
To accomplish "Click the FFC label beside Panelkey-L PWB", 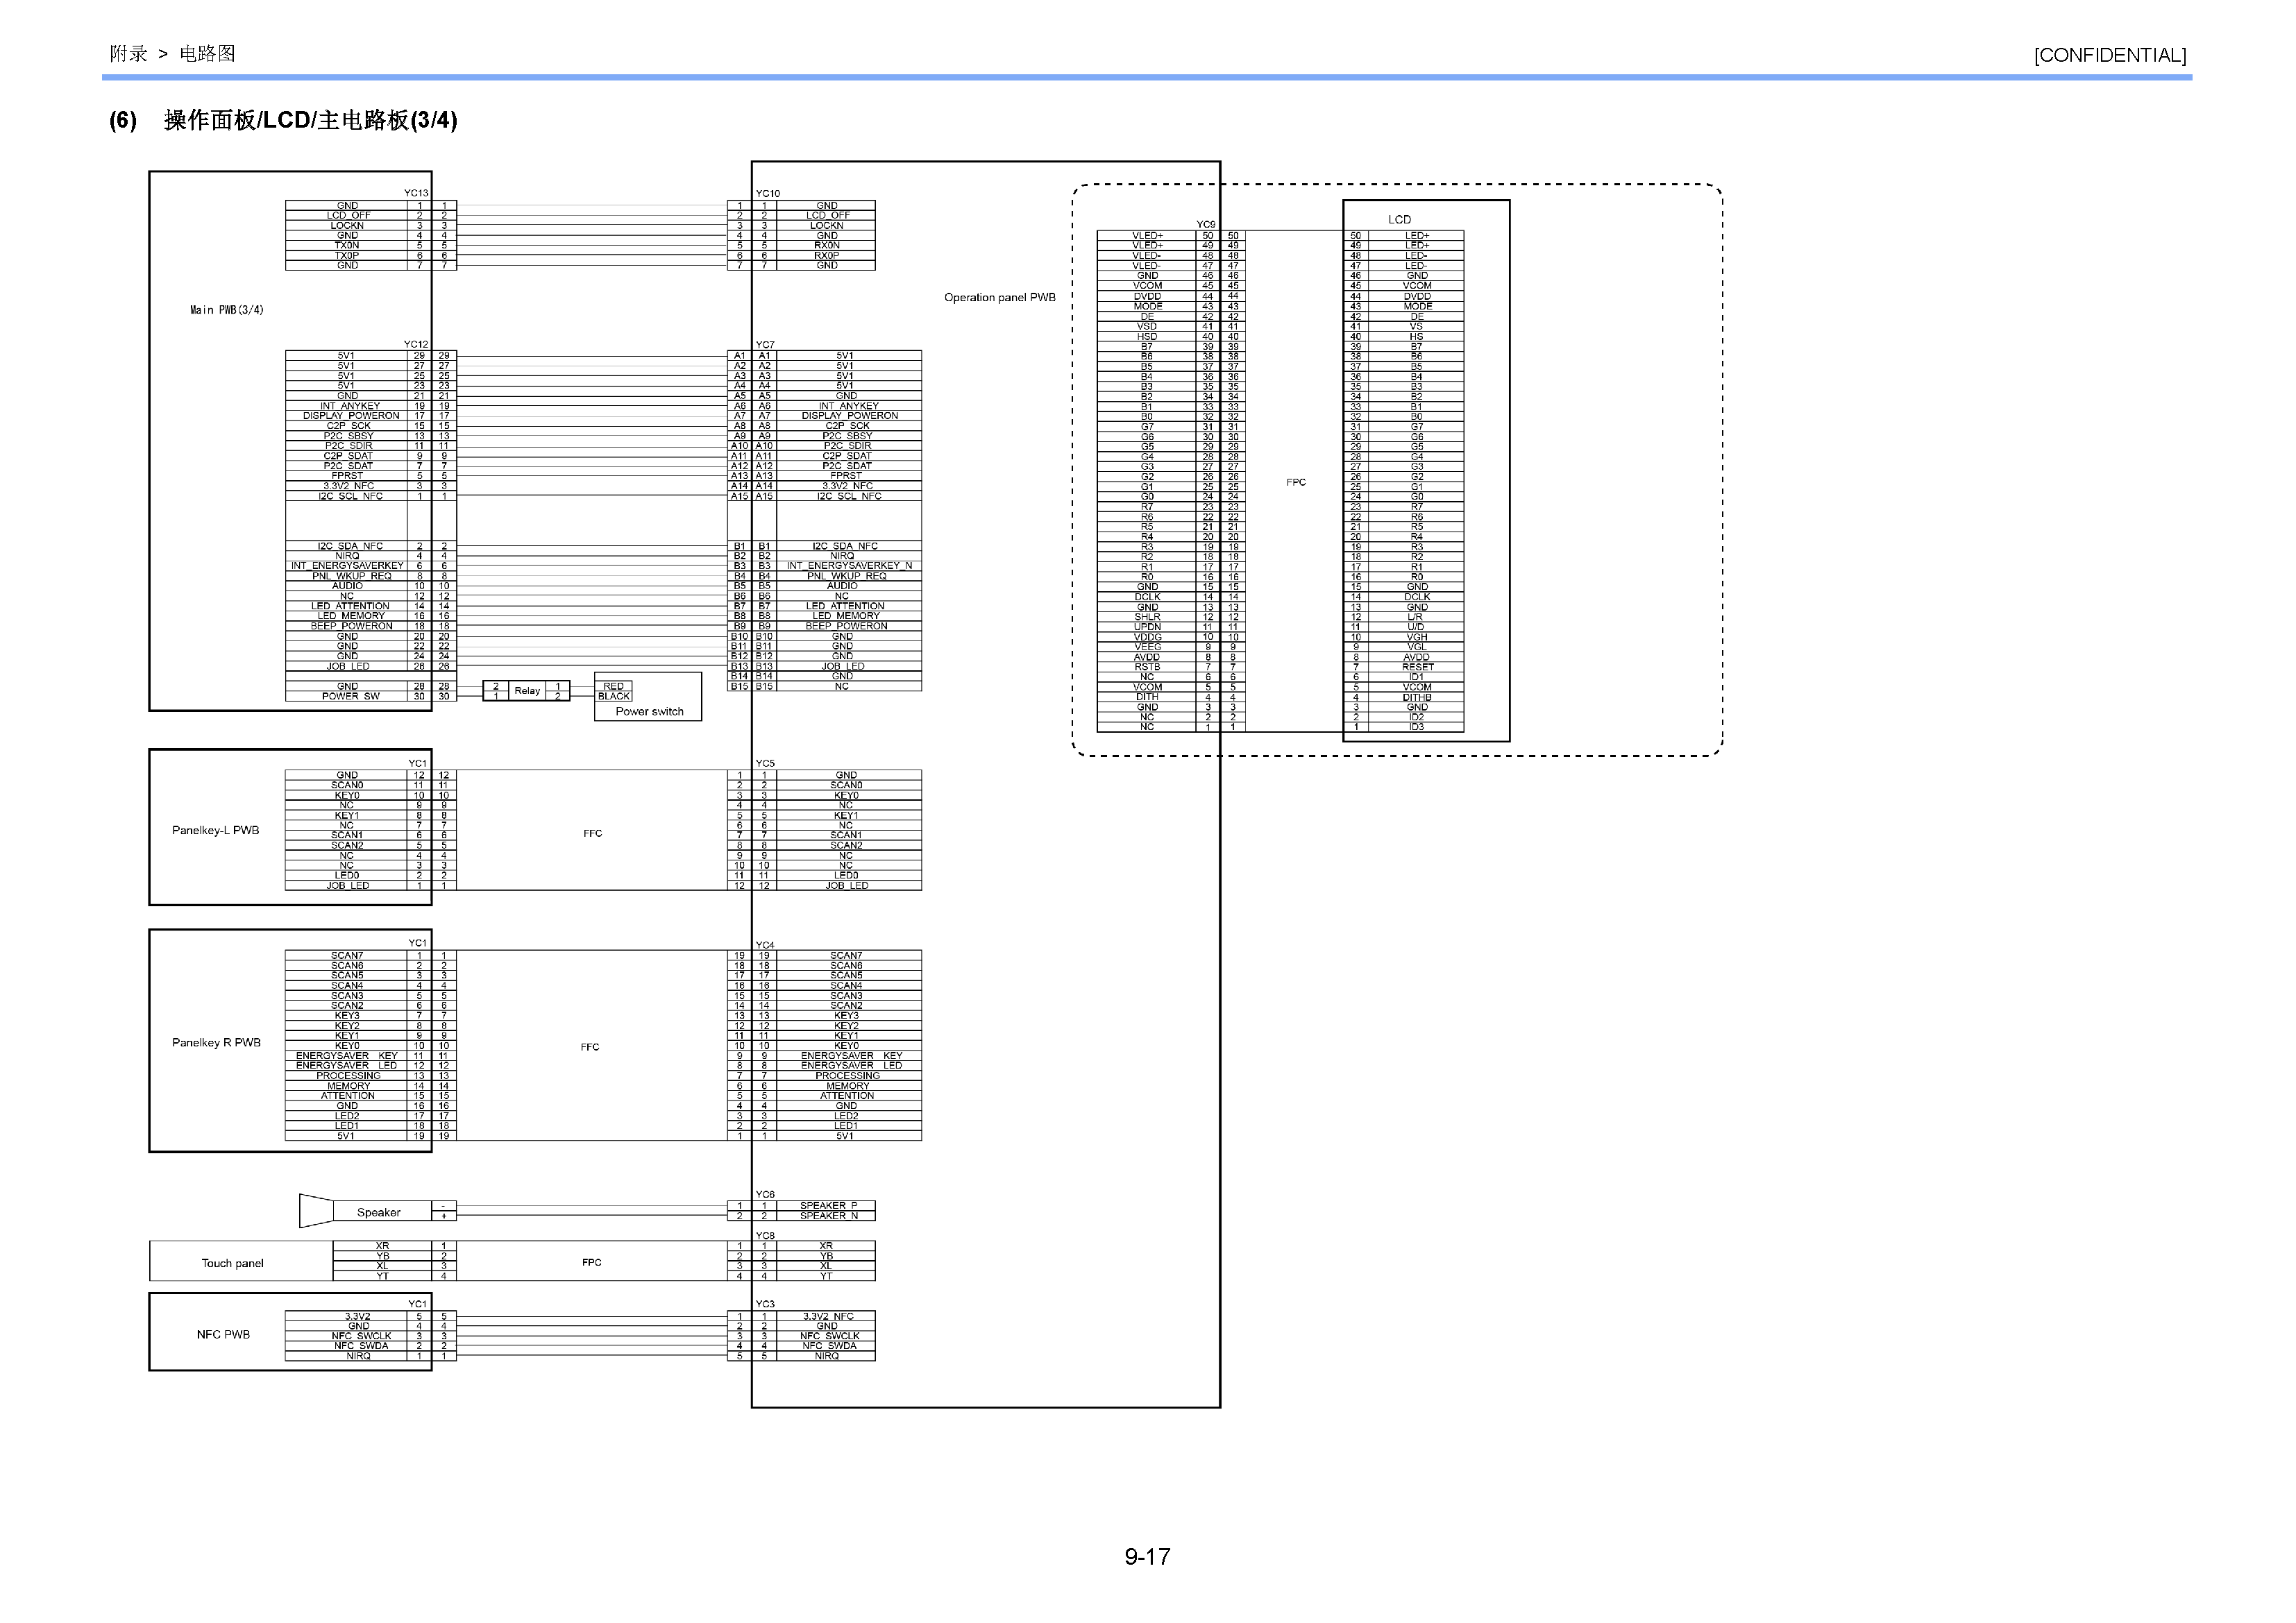I will (x=593, y=833).
